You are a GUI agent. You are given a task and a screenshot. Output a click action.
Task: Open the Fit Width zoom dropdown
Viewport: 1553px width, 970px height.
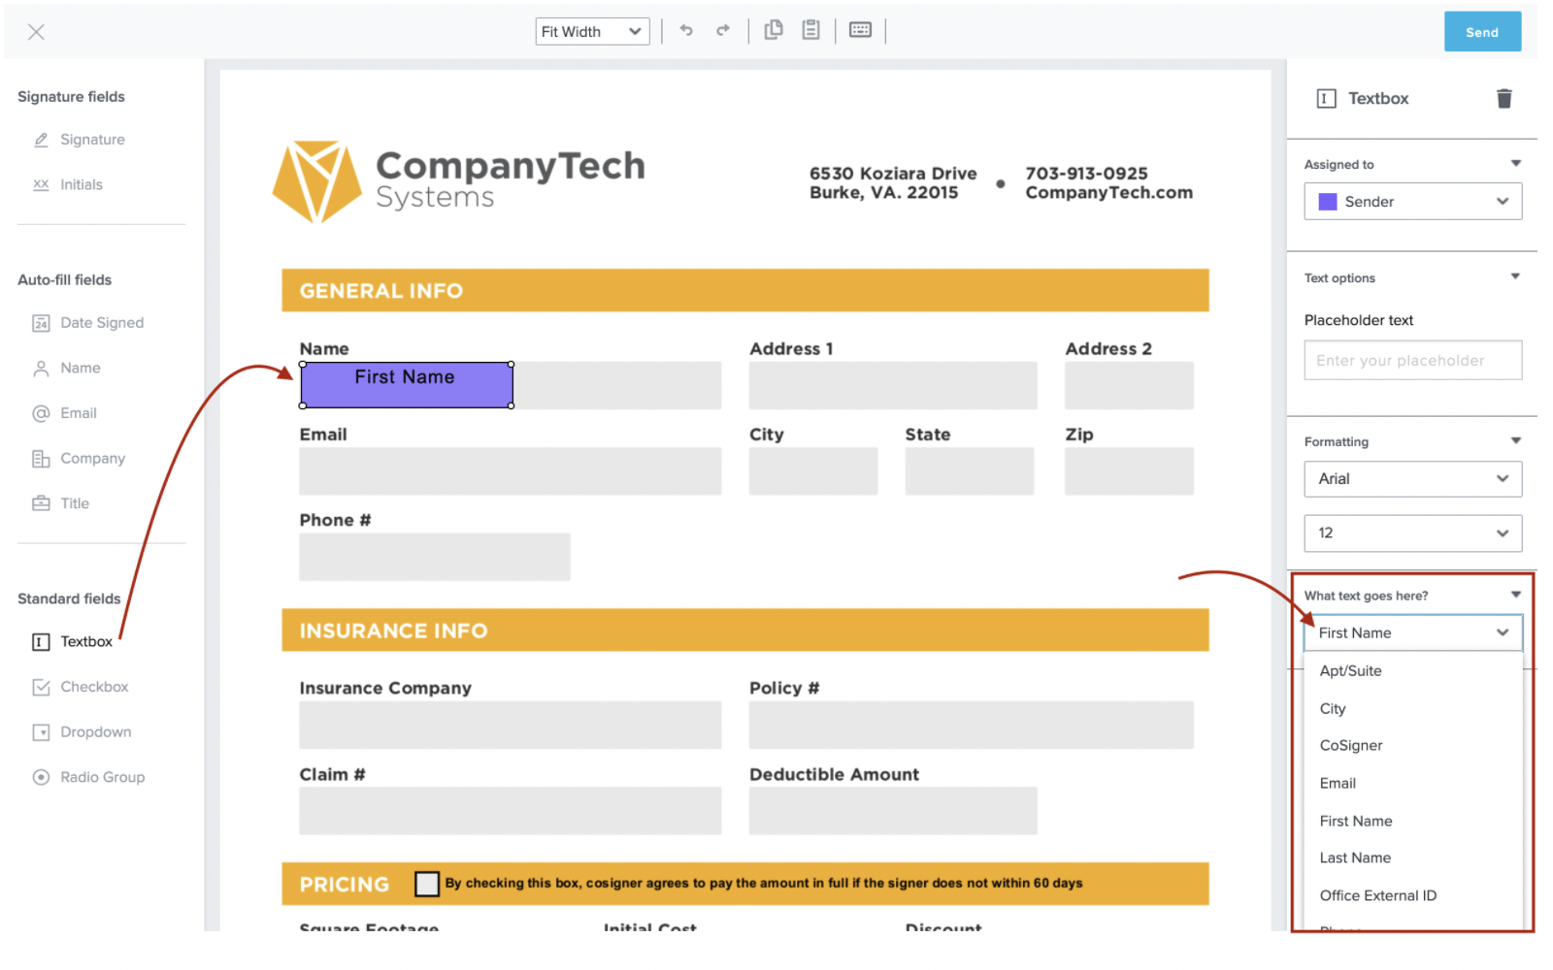click(592, 30)
